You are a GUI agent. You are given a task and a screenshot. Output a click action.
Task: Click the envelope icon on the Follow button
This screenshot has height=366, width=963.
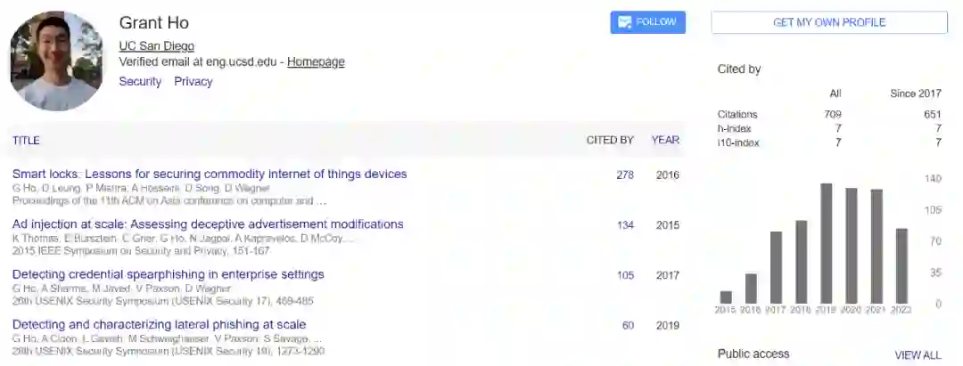pos(624,22)
